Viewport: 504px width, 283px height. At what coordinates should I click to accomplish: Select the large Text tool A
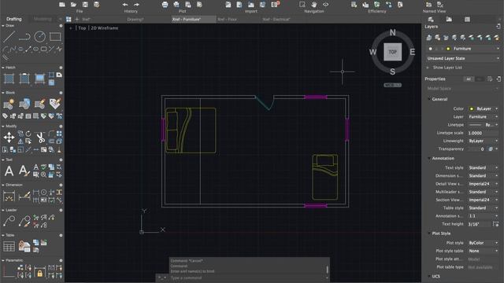[x=9, y=171]
